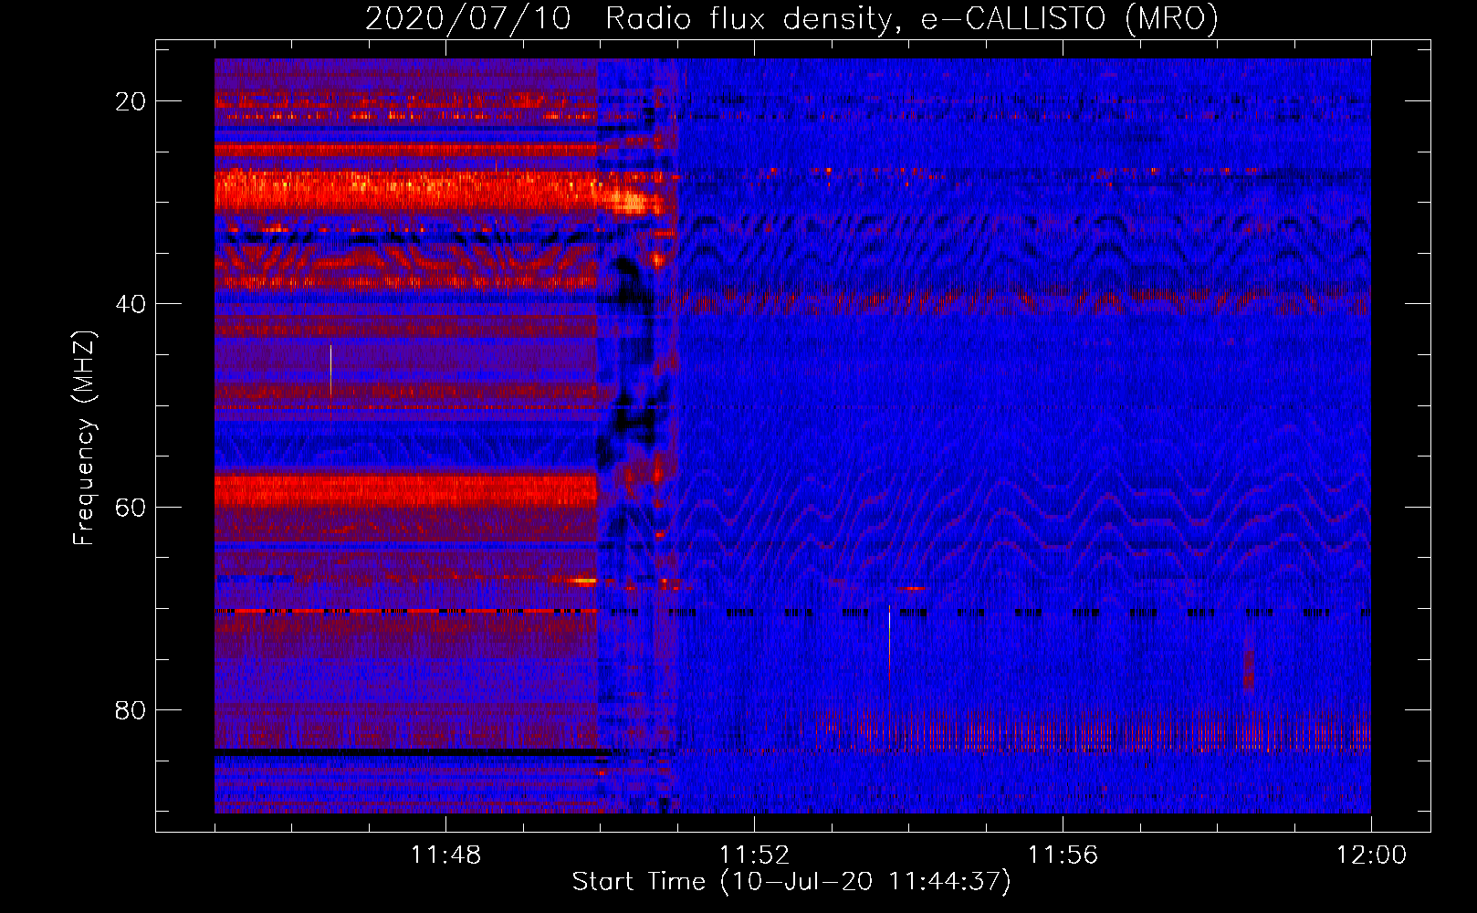Viewport: 1477px width, 913px height.
Task: Click the 11:52 time tick label
Action: [754, 855]
